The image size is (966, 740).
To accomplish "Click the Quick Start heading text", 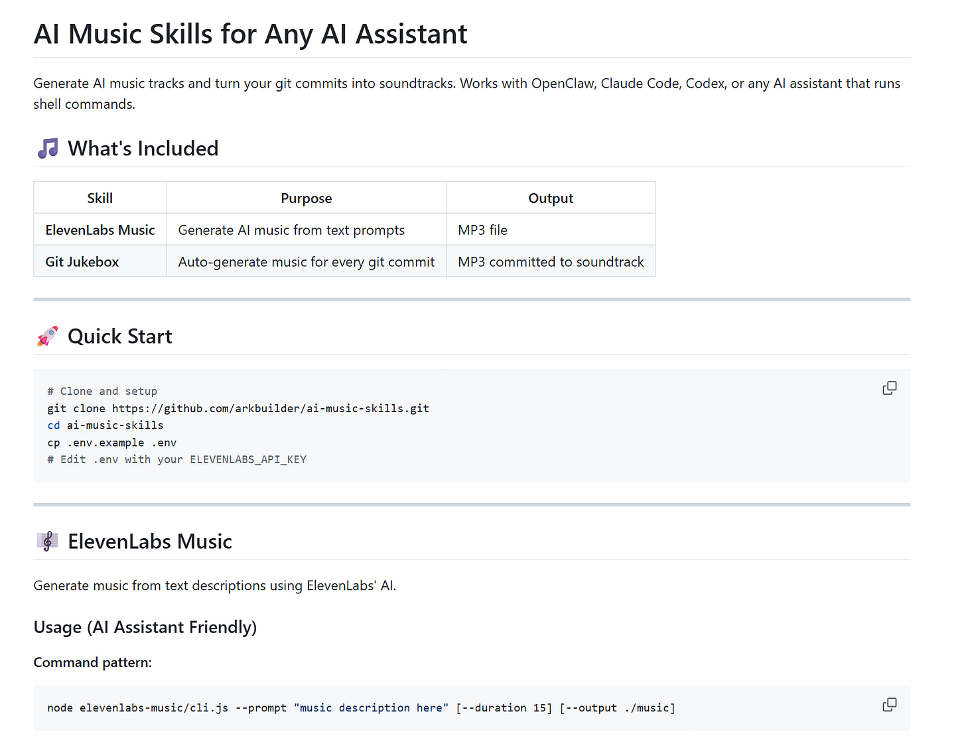I will [x=120, y=336].
